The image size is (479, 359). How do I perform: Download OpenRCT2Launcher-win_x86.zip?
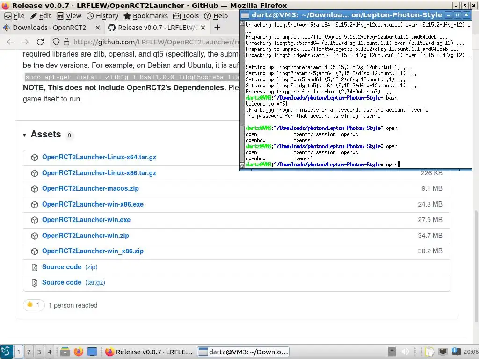[93, 251]
